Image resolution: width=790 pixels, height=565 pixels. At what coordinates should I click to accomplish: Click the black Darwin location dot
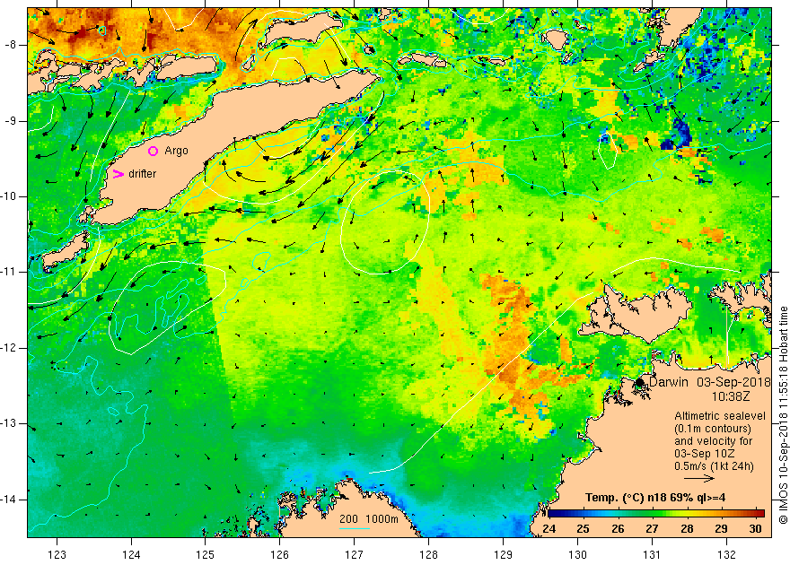point(639,382)
